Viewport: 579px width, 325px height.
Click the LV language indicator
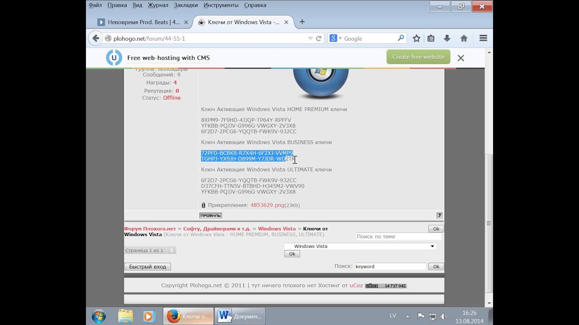pyautogui.click(x=394, y=316)
